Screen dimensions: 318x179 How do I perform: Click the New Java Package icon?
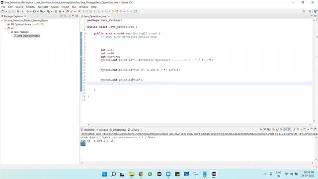(56, 11)
